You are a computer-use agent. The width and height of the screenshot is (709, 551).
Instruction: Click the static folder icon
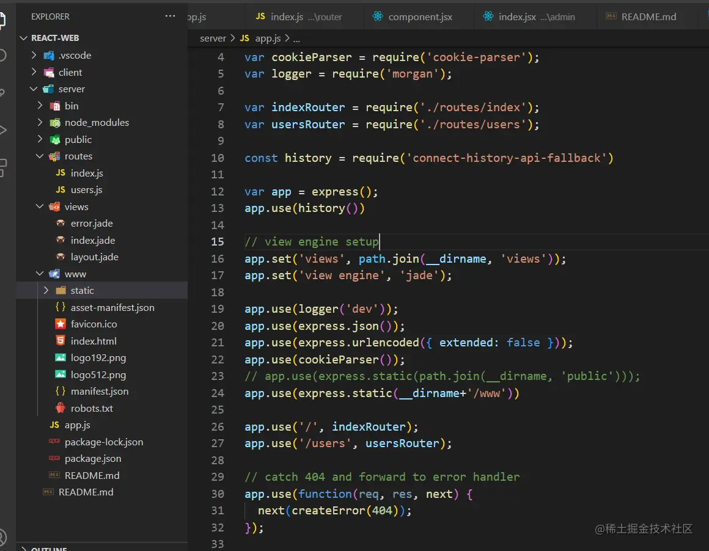point(61,290)
